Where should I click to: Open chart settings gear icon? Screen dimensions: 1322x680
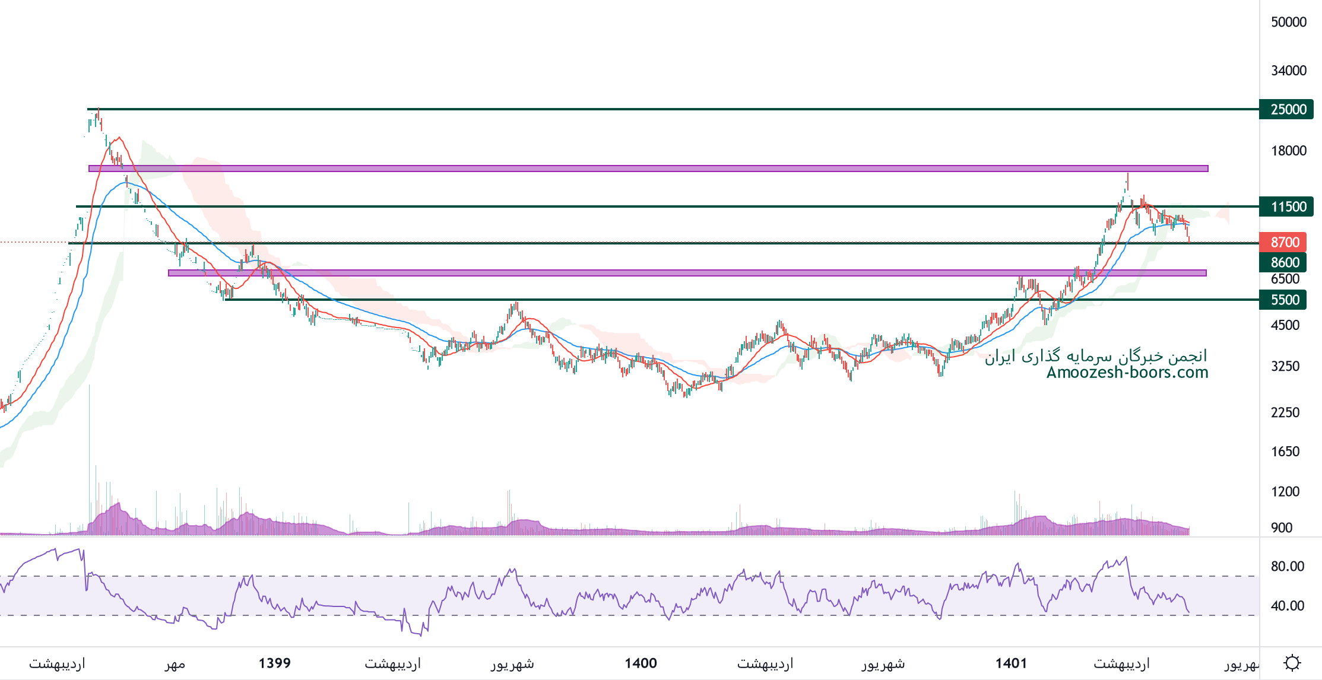[x=1292, y=662]
